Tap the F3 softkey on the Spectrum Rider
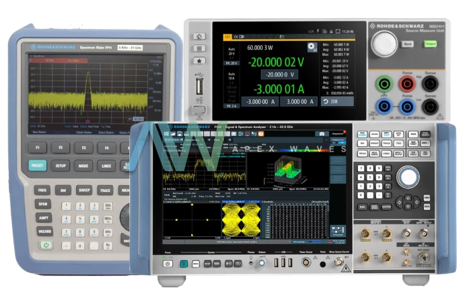This screenshot has width=471, height=292. coord(84,148)
